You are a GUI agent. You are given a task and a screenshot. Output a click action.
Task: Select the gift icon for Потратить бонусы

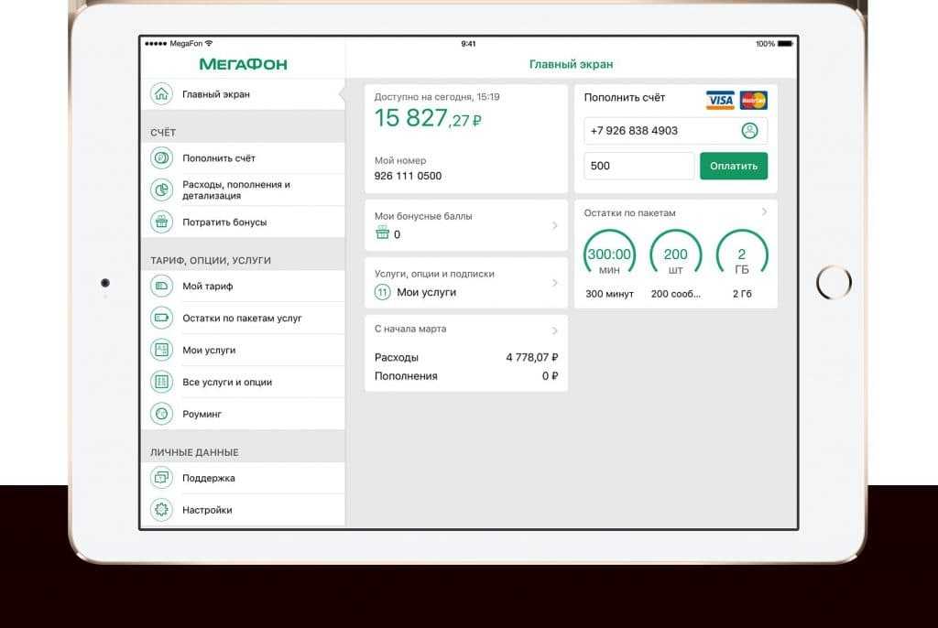tap(161, 222)
